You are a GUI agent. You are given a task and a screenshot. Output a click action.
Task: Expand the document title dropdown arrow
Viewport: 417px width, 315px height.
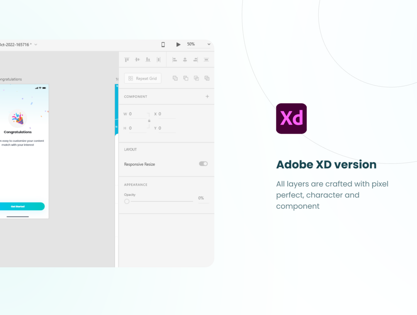[36, 45]
